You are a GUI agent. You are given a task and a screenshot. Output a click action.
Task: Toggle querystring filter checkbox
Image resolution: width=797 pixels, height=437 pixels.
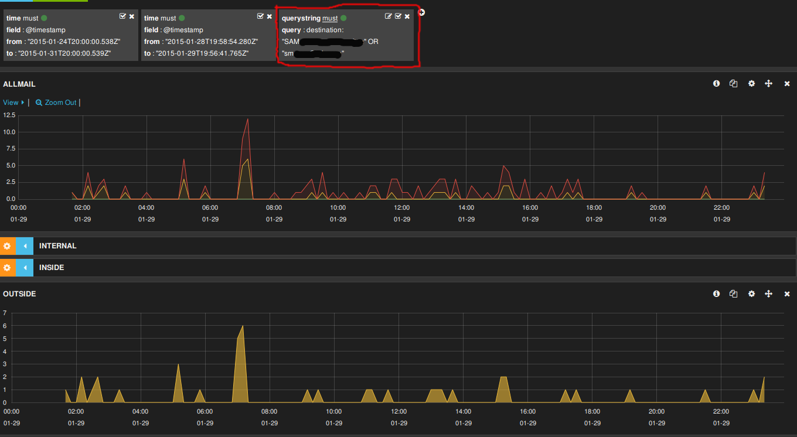(x=398, y=16)
